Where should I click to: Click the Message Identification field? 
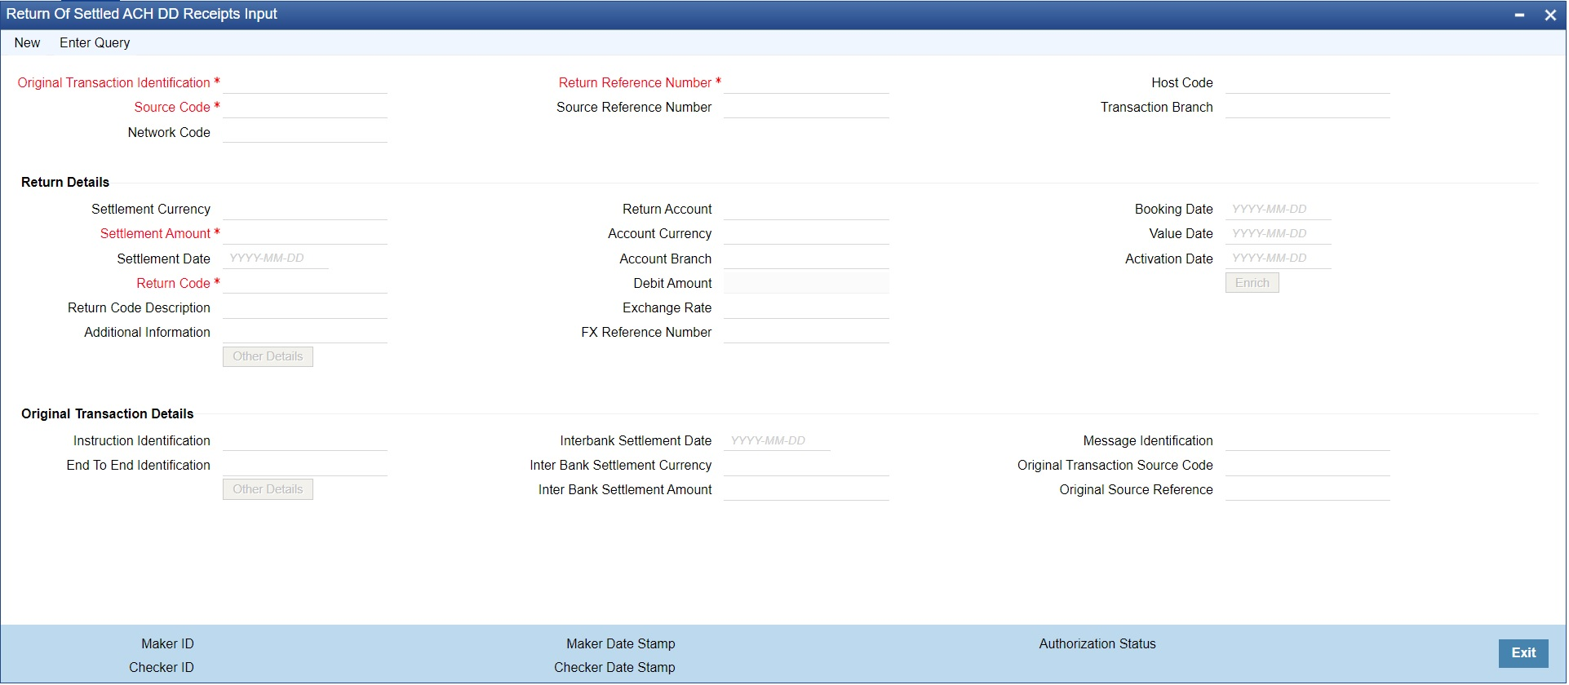(x=1308, y=441)
